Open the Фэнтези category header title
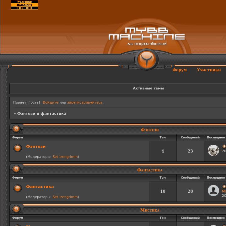Screen dimensions: 226x226 point(150,130)
